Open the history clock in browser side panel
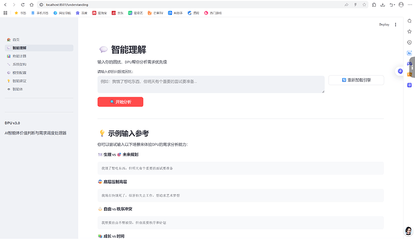Screen dimensions: 415x239 point(410,42)
